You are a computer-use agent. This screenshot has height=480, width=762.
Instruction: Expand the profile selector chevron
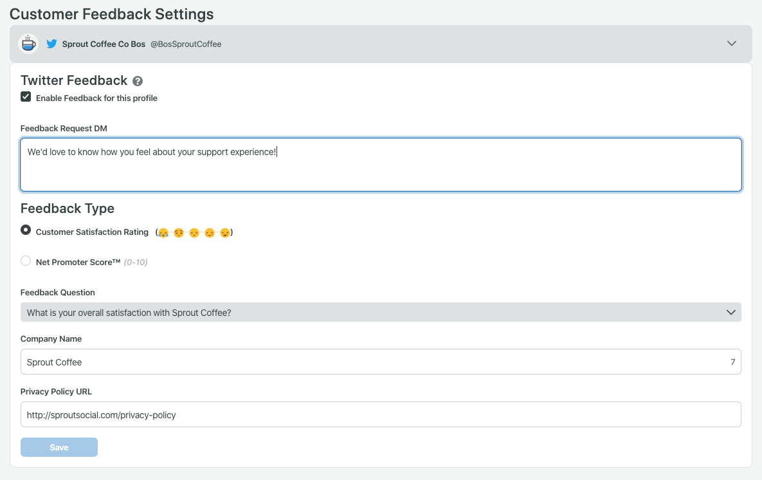click(731, 44)
